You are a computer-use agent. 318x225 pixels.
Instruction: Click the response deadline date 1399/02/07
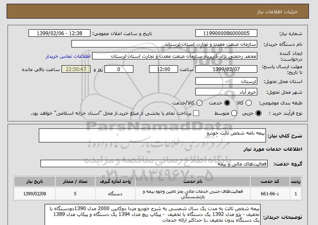point(226,69)
